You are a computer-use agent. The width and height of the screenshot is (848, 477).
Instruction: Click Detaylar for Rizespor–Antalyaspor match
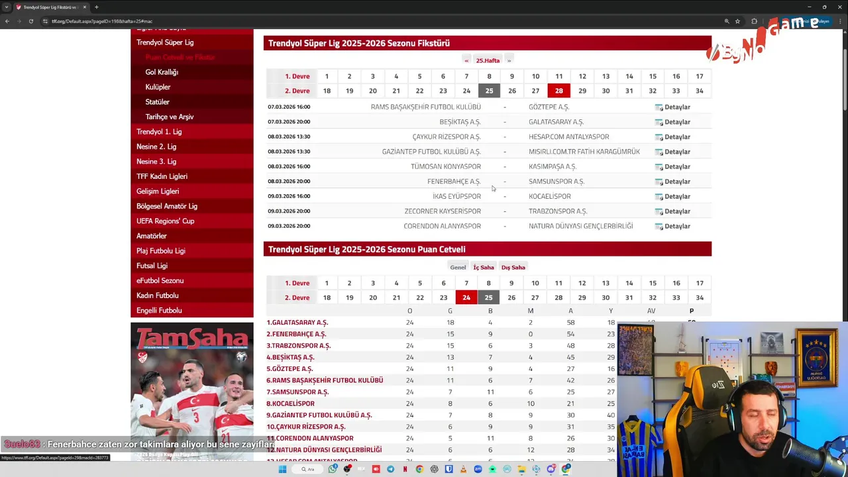[677, 137]
